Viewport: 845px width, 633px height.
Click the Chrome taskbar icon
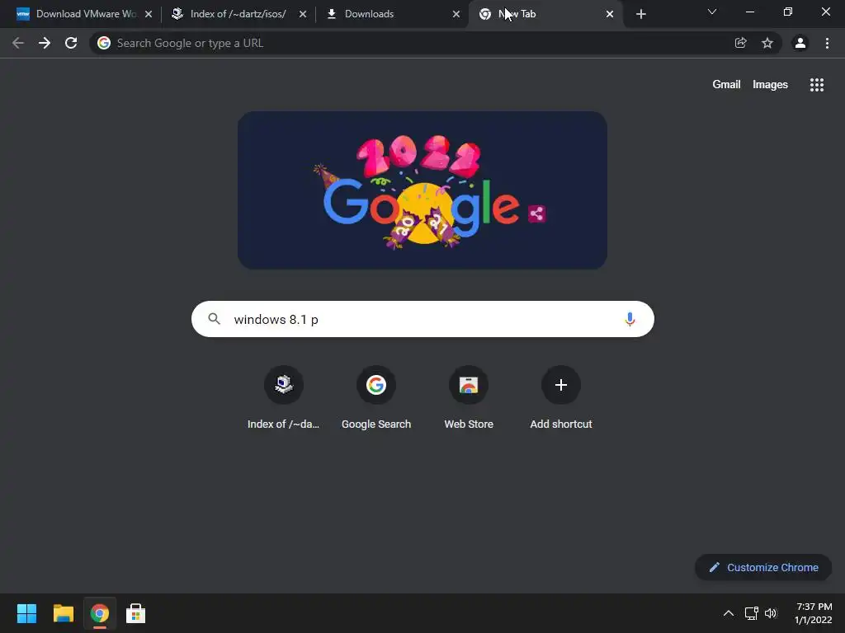coord(99,613)
